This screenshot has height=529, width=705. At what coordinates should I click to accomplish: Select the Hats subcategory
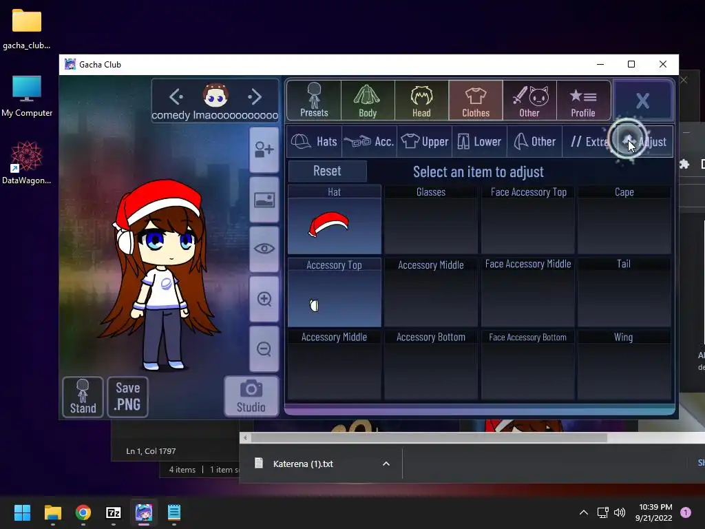[x=314, y=142]
